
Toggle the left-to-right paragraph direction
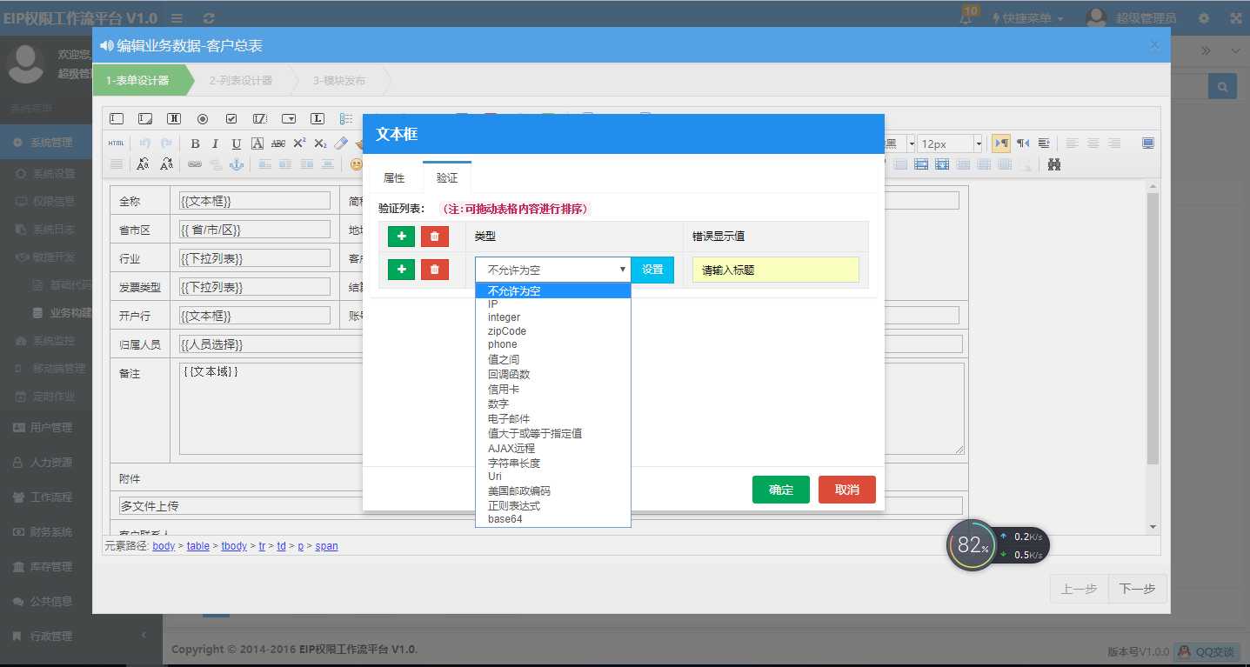pos(1002,143)
